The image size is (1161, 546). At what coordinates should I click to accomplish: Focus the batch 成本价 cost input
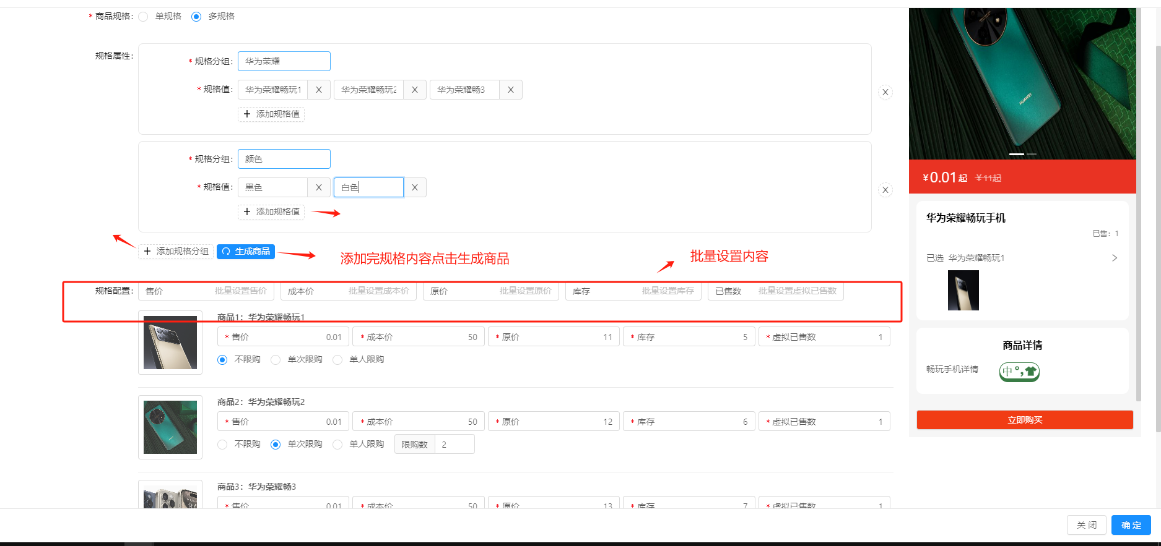click(x=349, y=291)
